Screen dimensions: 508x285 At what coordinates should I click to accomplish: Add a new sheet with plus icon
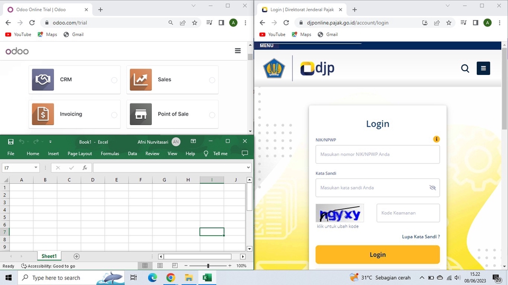tap(76, 256)
